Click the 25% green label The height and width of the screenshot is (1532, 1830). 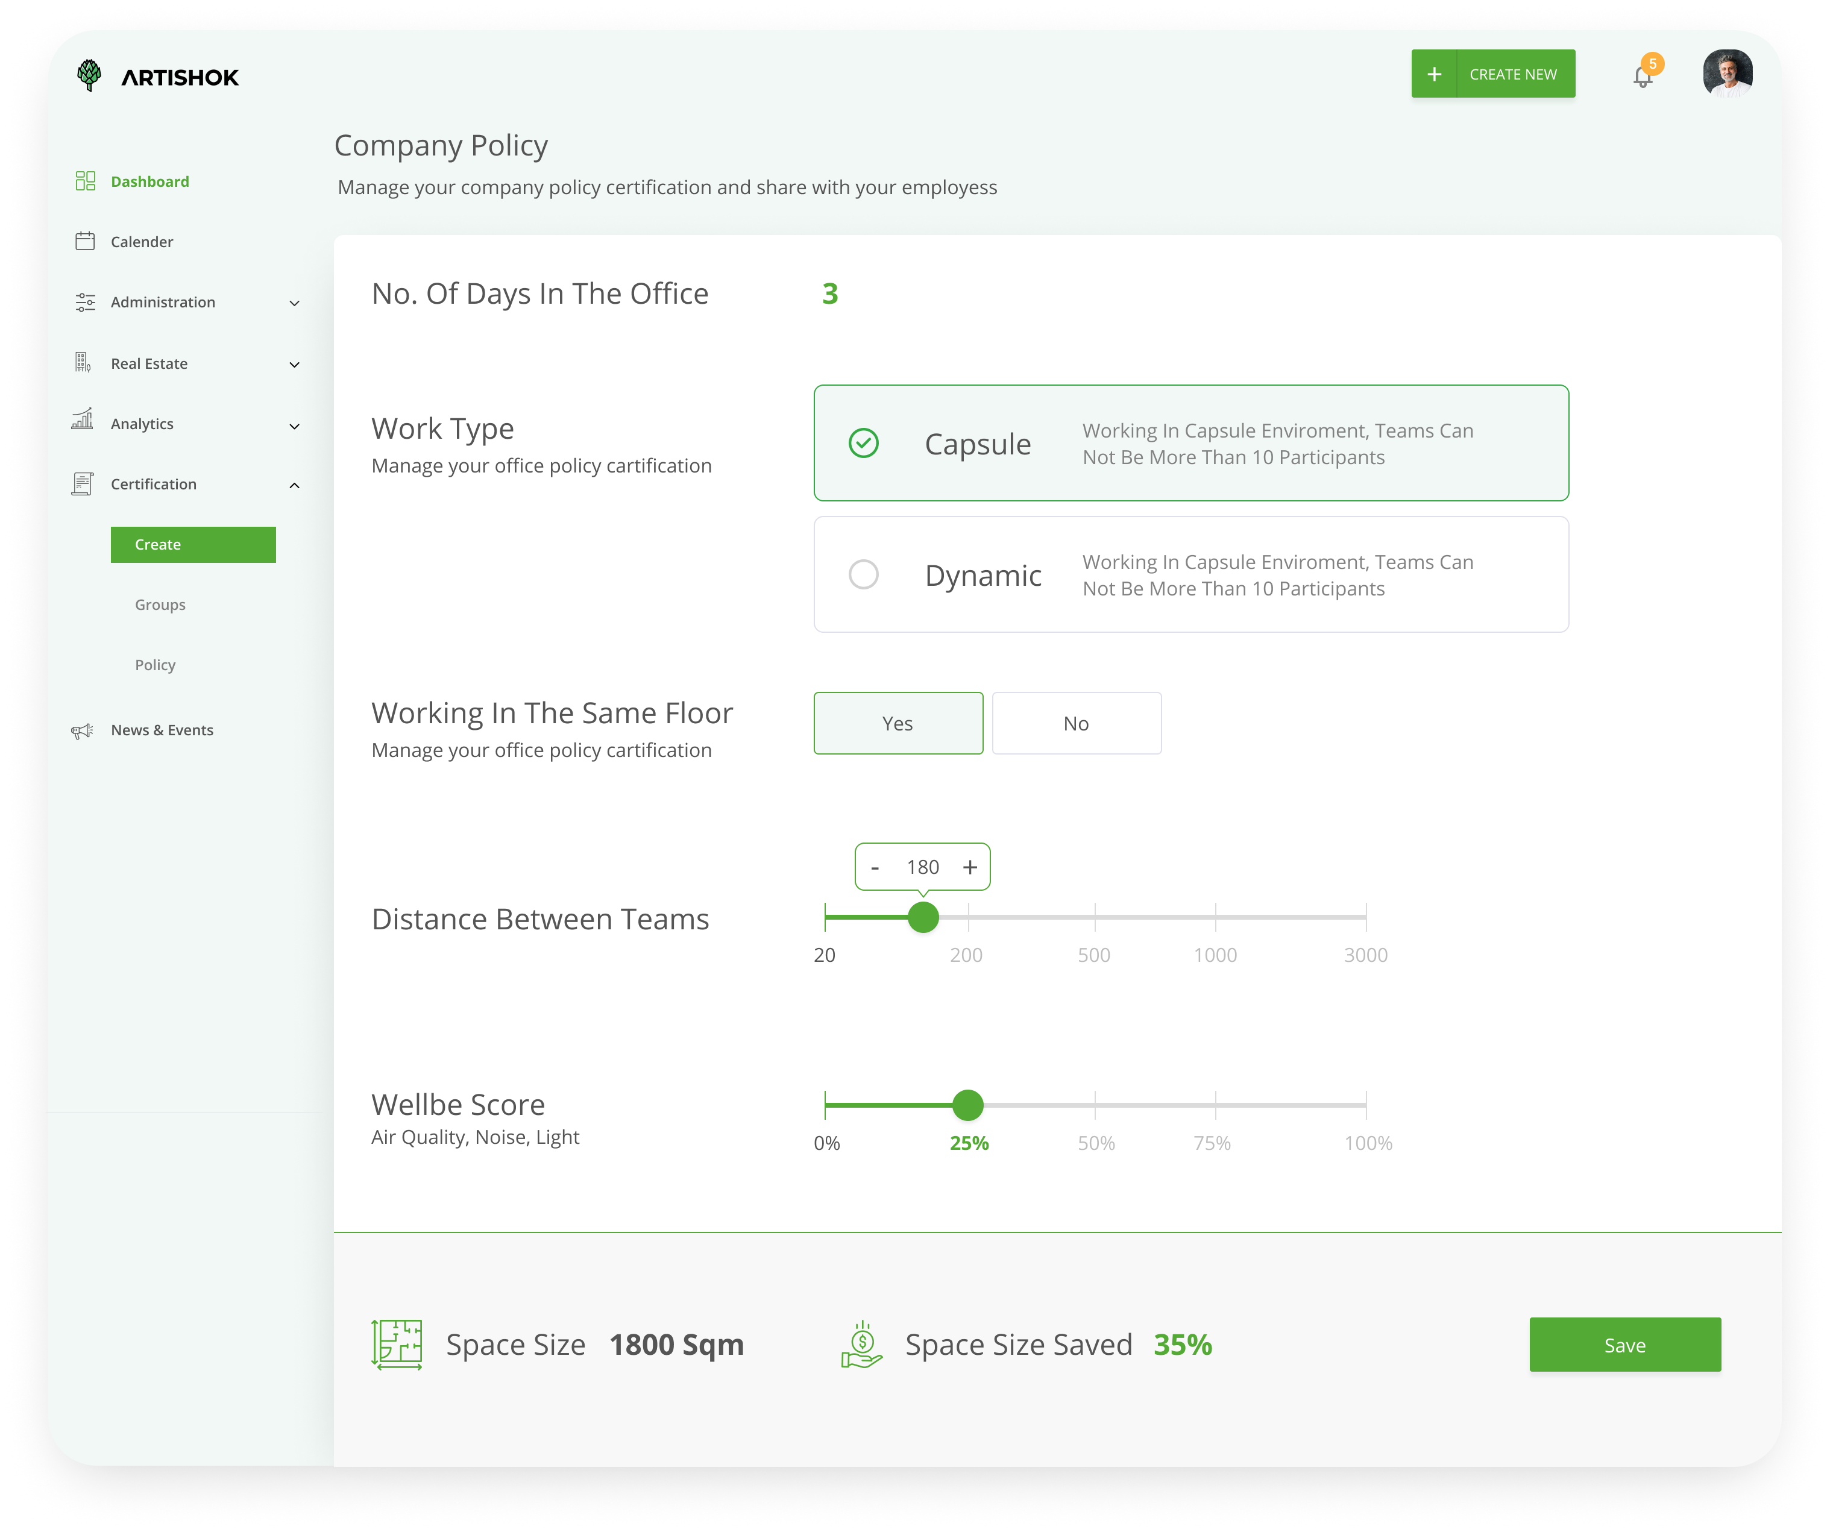coord(969,1143)
